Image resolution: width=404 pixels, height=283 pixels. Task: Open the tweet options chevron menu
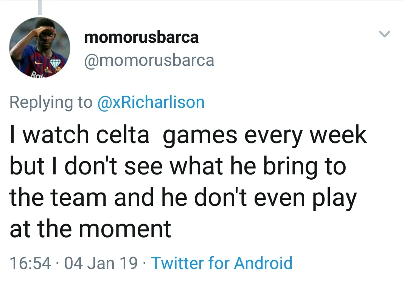[x=384, y=34]
